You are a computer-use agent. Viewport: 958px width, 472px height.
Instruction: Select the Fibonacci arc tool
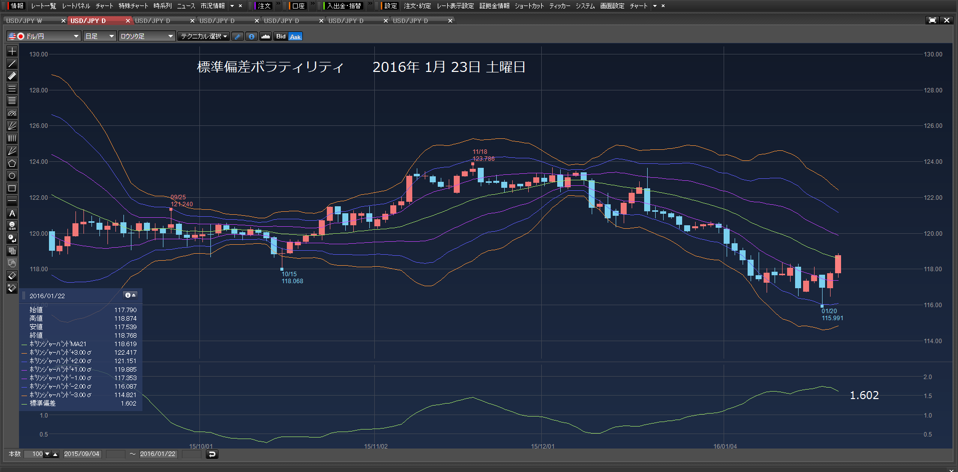(12, 113)
